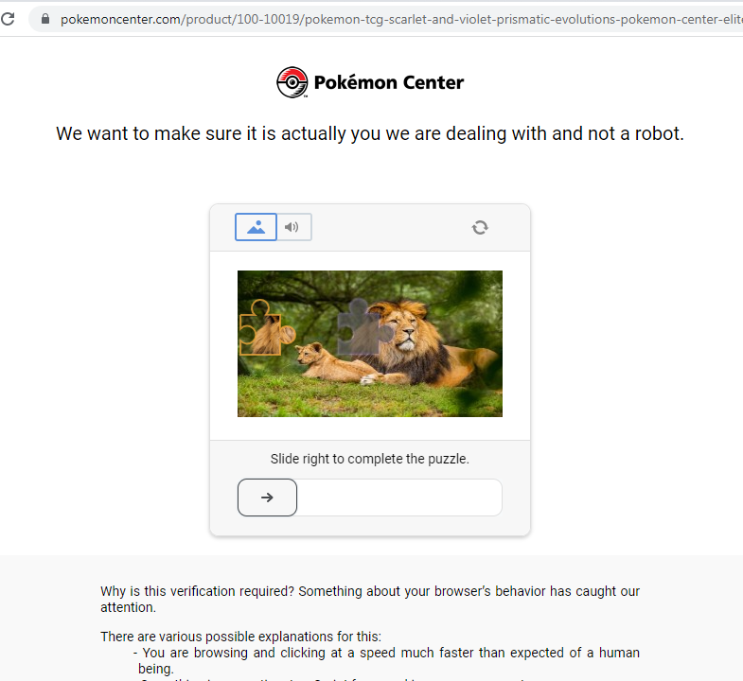Switch to the audio challenge speaker icon
Image resolution: width=743 pixels, height=681 pixels.
[292, 227]
